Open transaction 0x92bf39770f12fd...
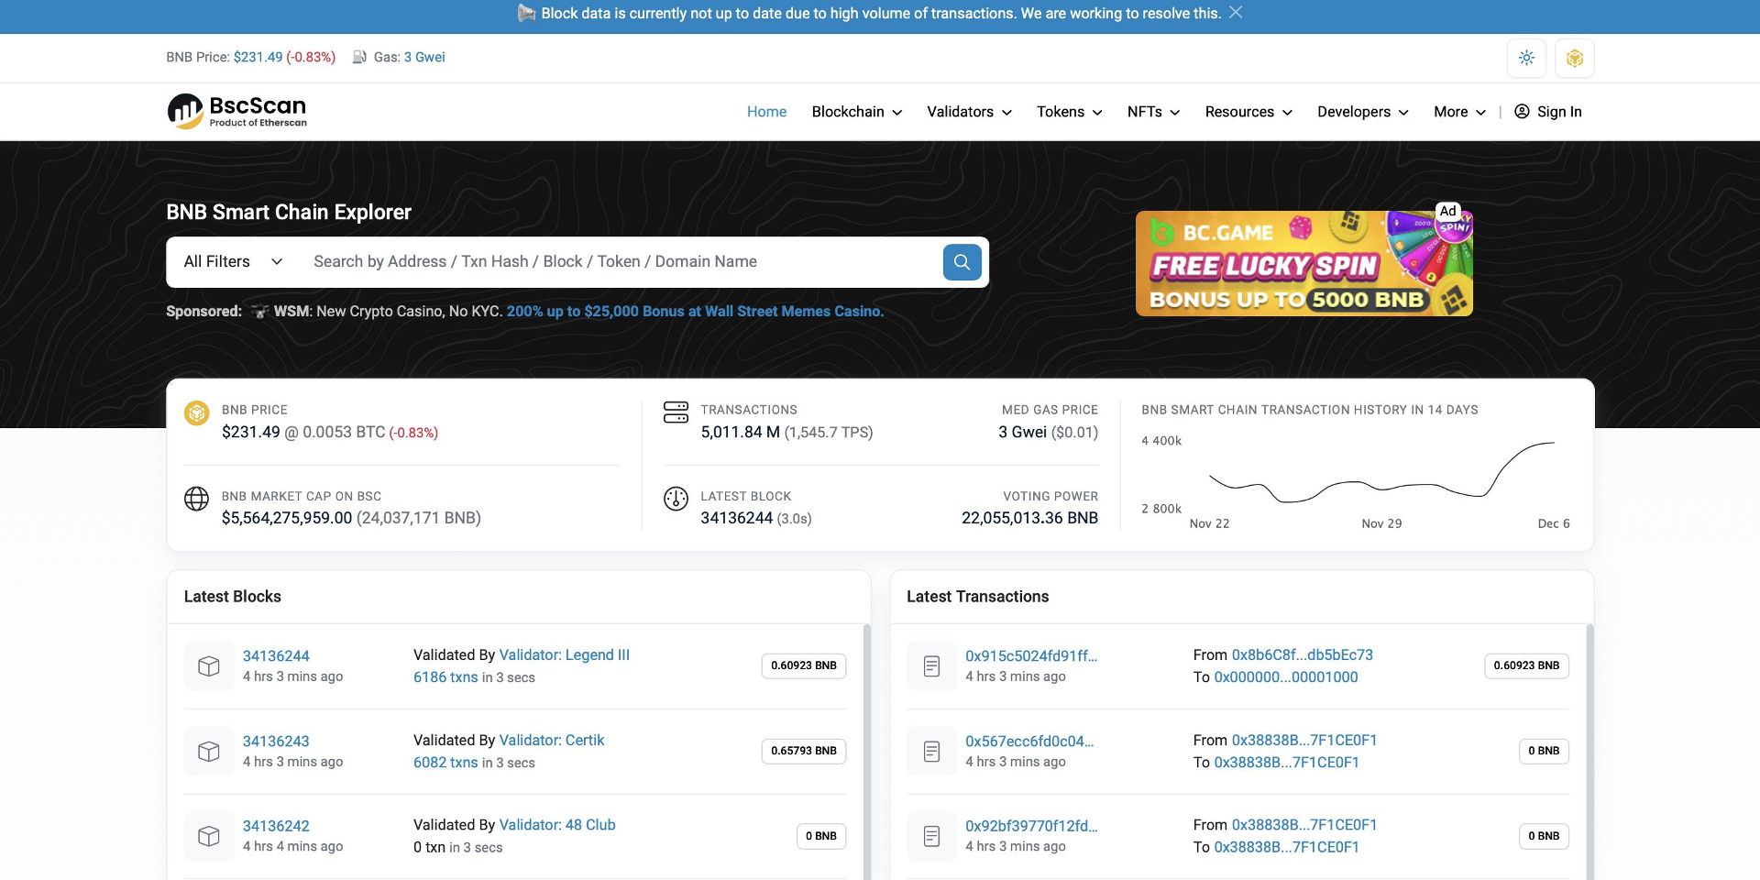This screenshot has height=880, width=1760. click(x=1031, y=826)
